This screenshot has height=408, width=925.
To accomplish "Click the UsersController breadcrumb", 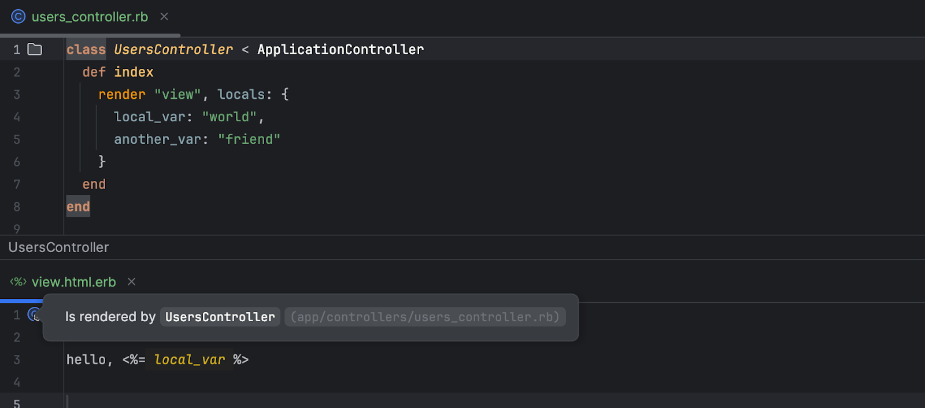I will click(x=58, y=247).
